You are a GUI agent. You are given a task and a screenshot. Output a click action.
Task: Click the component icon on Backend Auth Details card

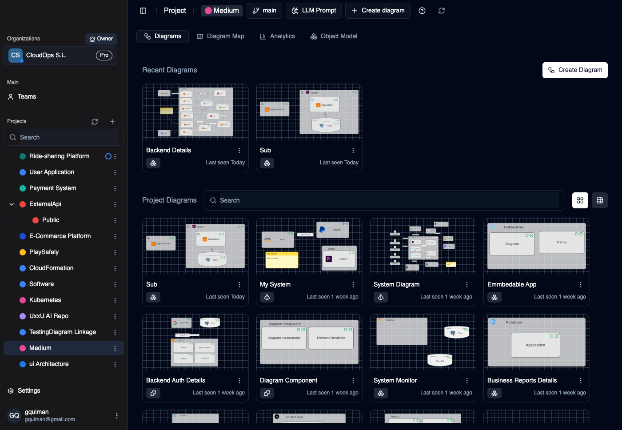(x=153, y=393)
